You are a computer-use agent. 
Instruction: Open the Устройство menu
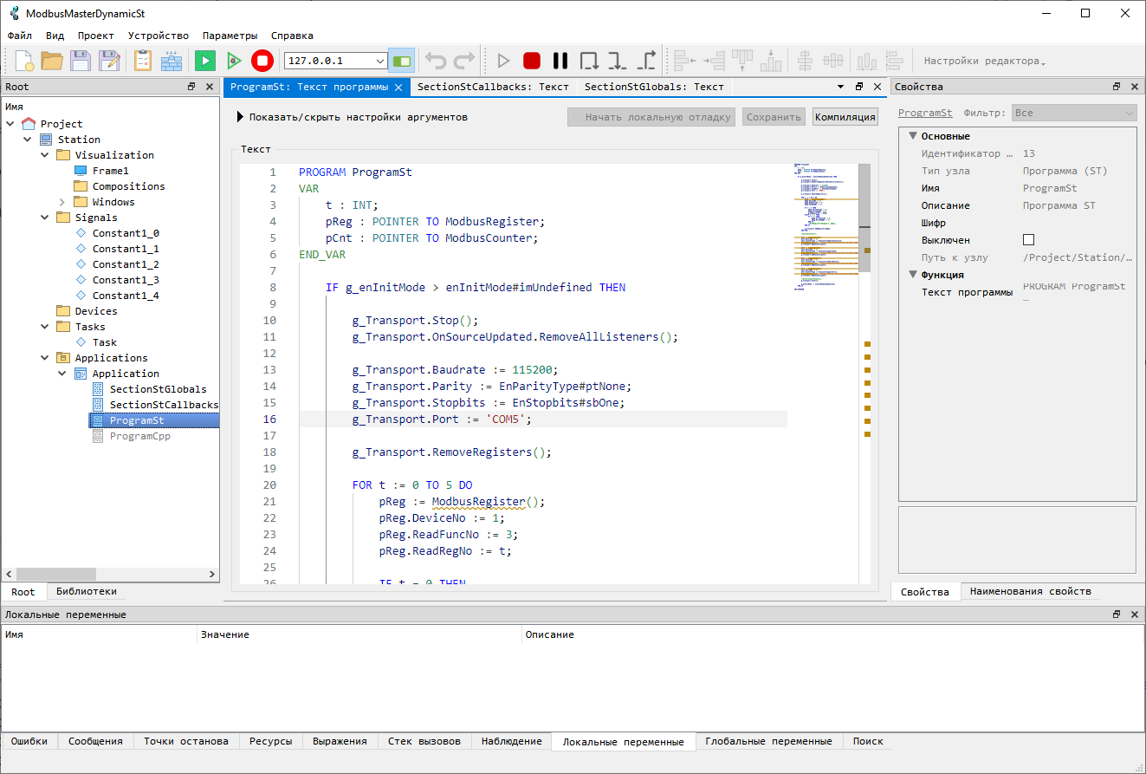159,36
